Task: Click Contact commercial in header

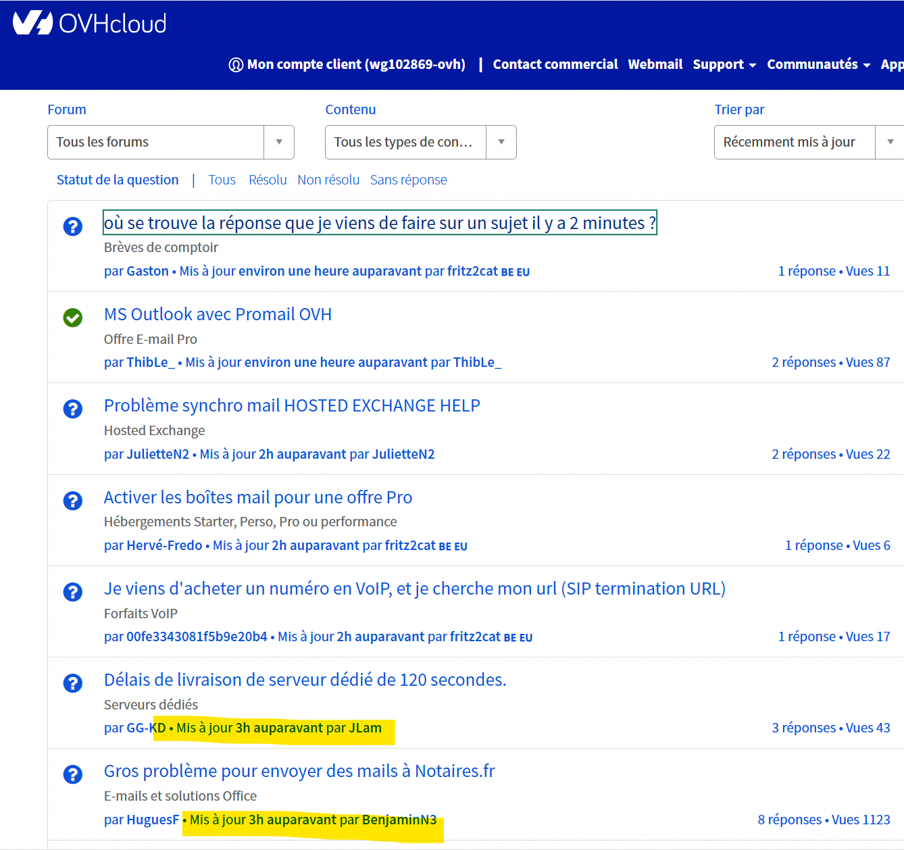Action: pos(555,64)
